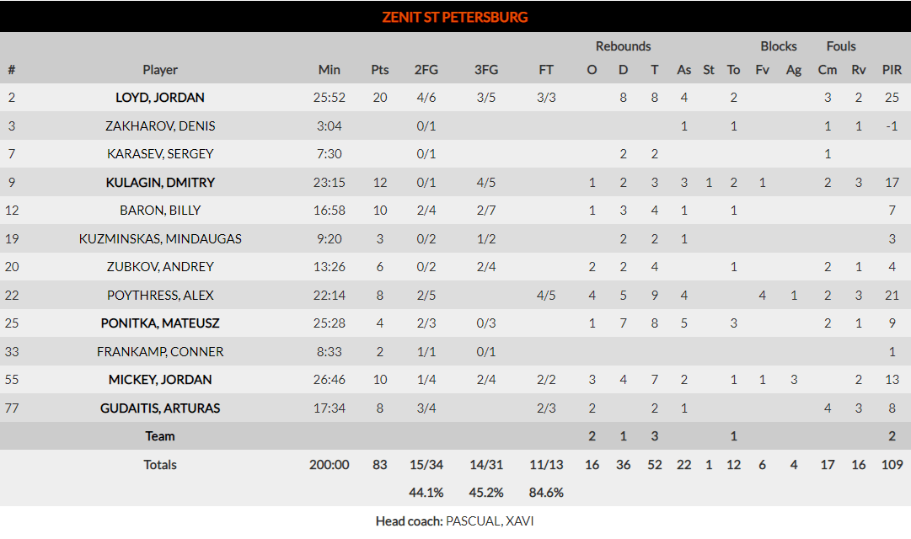Open the LOYD, JORDAN player link
This screenshot has height=539, width=911.
pyautogui.click(x=160, y=98)
